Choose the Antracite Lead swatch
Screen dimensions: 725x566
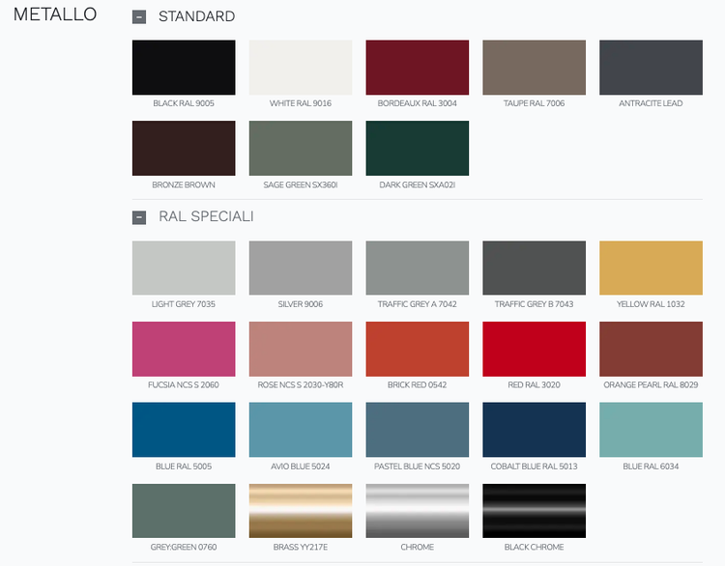651,68
